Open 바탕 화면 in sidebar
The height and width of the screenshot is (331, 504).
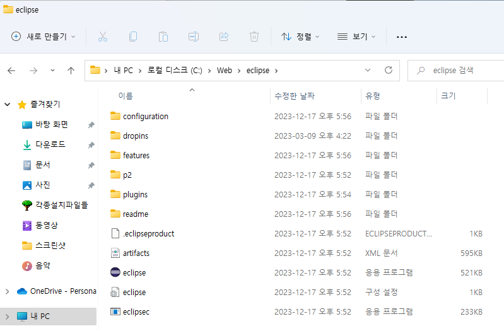click(52, 124)
